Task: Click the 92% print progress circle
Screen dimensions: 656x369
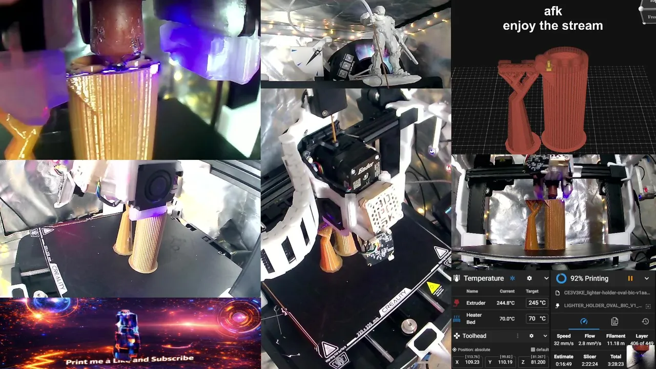Action: point(561,278)
